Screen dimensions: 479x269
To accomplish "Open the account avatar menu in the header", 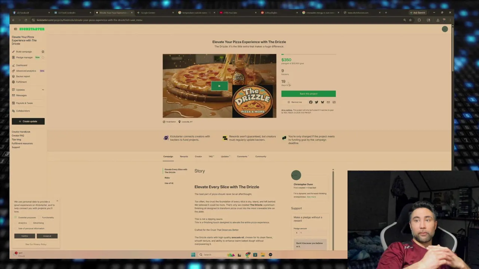I will pos(445,29).
